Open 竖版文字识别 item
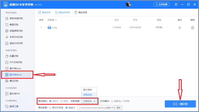Screen dimensions: 199x112 coord(14,43)
